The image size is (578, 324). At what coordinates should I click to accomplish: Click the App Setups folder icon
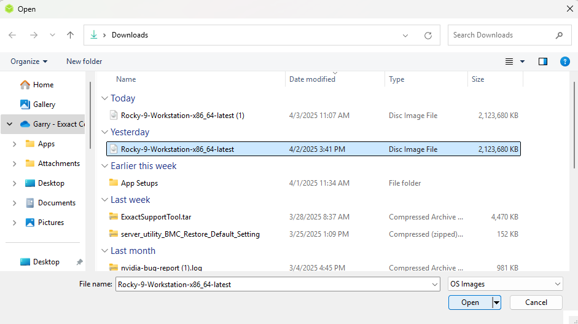point(114,183)
